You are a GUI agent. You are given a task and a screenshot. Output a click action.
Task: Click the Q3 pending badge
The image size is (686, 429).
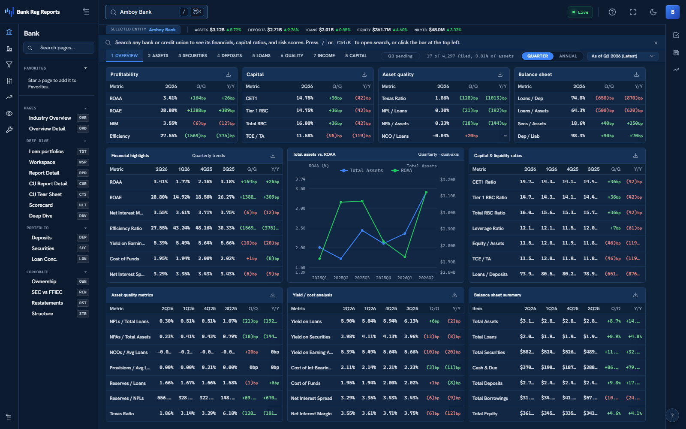pos(400,56)
